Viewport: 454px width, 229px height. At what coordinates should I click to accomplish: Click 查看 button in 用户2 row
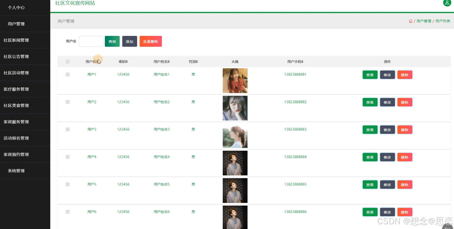[370, 102]
